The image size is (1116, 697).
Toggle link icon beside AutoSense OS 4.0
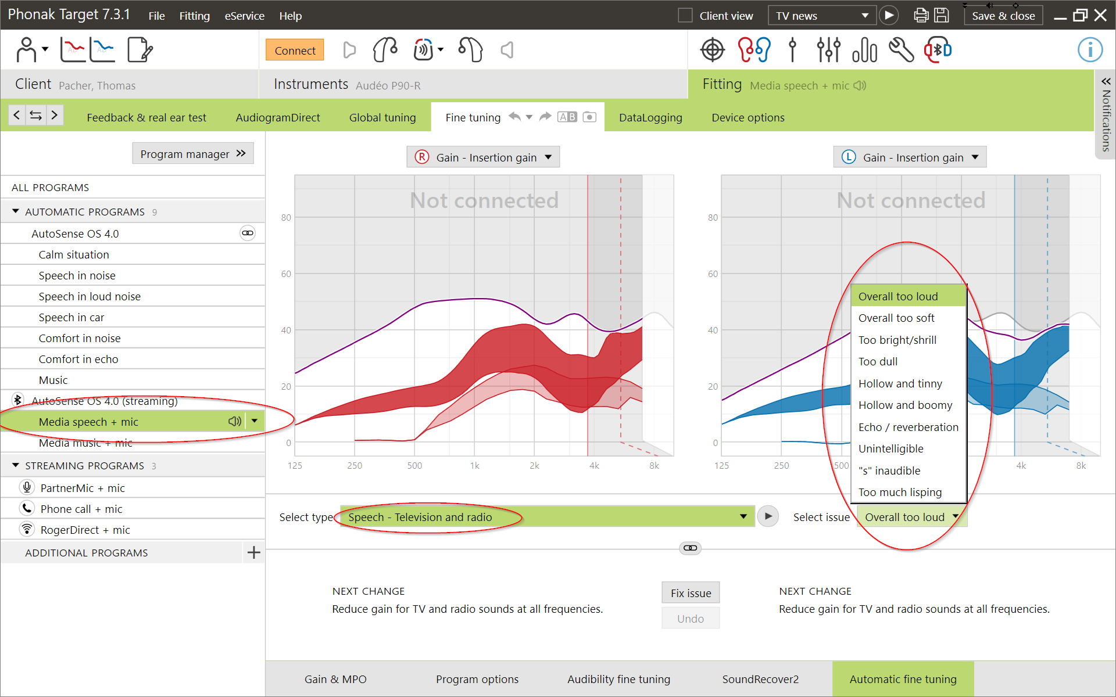point(248,233)
